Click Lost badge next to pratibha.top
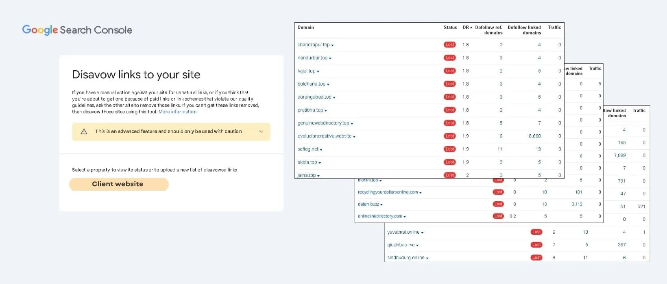The height and width of the screenshot is (284, 667). pos(449,110)
